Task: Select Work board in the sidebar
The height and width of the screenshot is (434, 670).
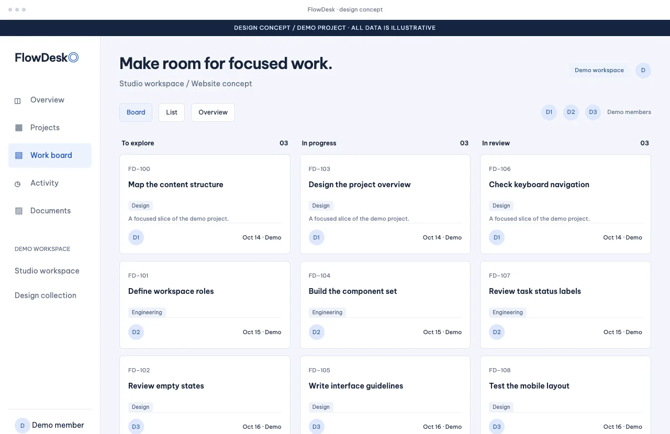Action: 50,155
